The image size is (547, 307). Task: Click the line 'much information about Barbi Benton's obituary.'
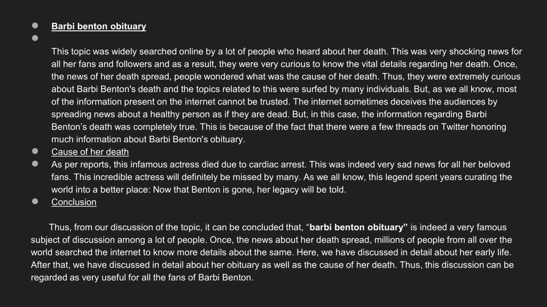click(x=149, y=139)
